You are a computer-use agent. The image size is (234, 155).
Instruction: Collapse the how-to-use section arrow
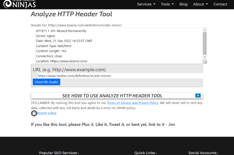[x=198, y=95]
